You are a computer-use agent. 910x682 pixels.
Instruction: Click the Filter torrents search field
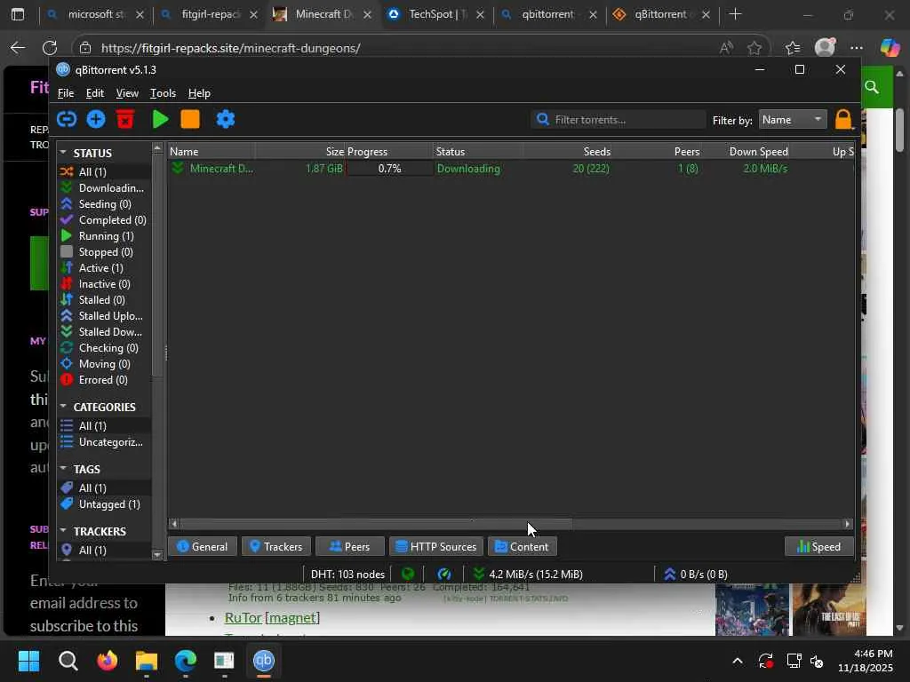click(x=619, y=120)
